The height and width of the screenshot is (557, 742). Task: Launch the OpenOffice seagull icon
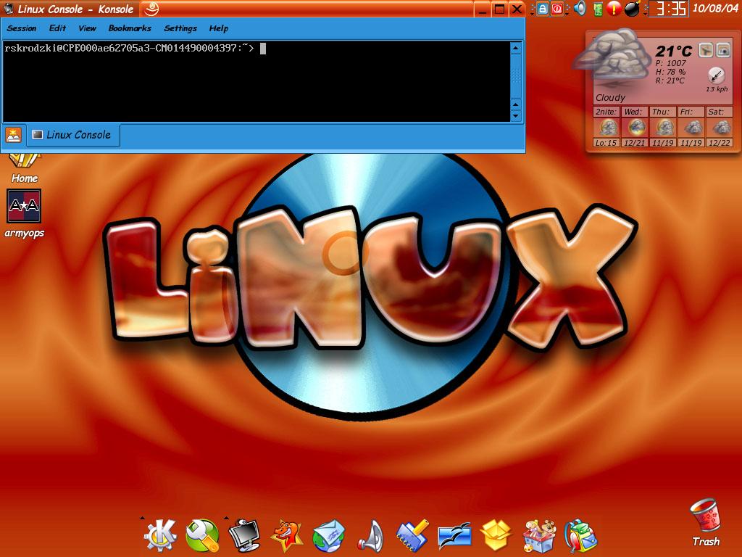click(454, 536)
